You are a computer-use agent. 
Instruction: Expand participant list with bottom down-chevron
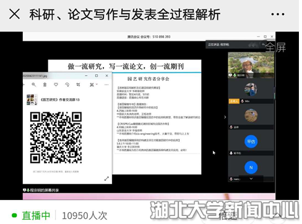[x=251, y=179]
